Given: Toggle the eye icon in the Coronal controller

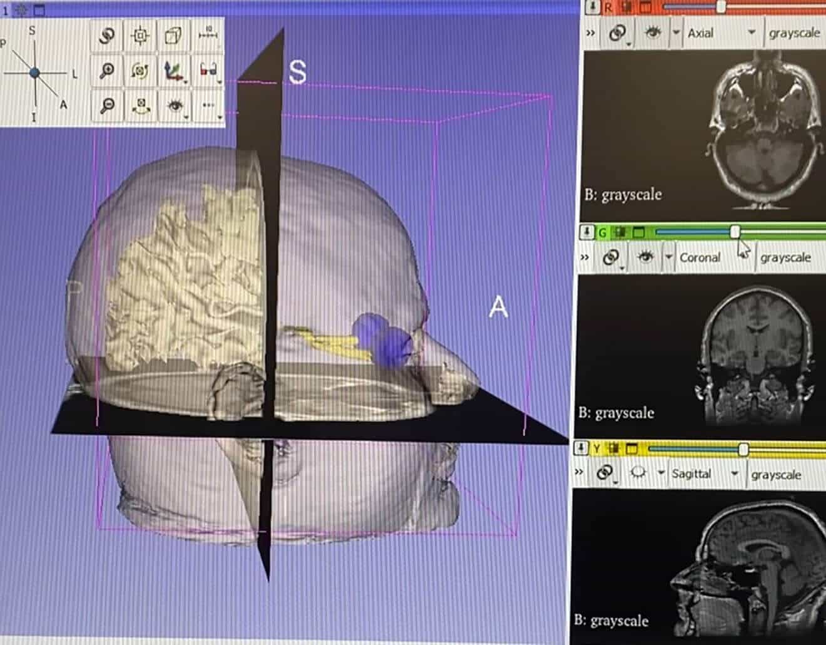Looking at the screenshot, I should pyautogui.click(x=646, y=256).
